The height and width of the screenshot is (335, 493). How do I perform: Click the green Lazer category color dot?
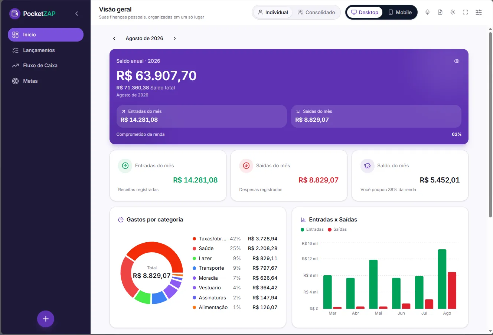tap(194, 258)
